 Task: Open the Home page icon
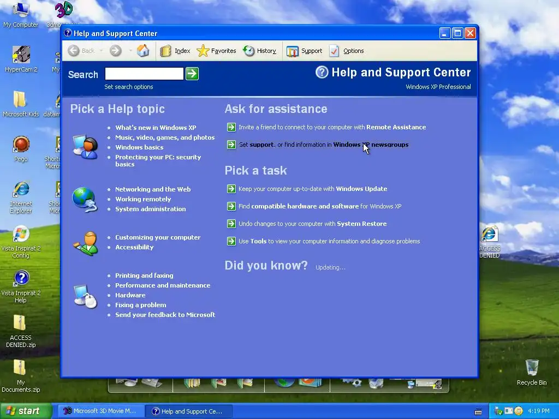(143, 51)
